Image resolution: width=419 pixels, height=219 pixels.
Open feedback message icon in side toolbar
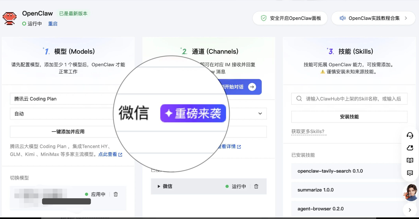(x=410, y=173)
